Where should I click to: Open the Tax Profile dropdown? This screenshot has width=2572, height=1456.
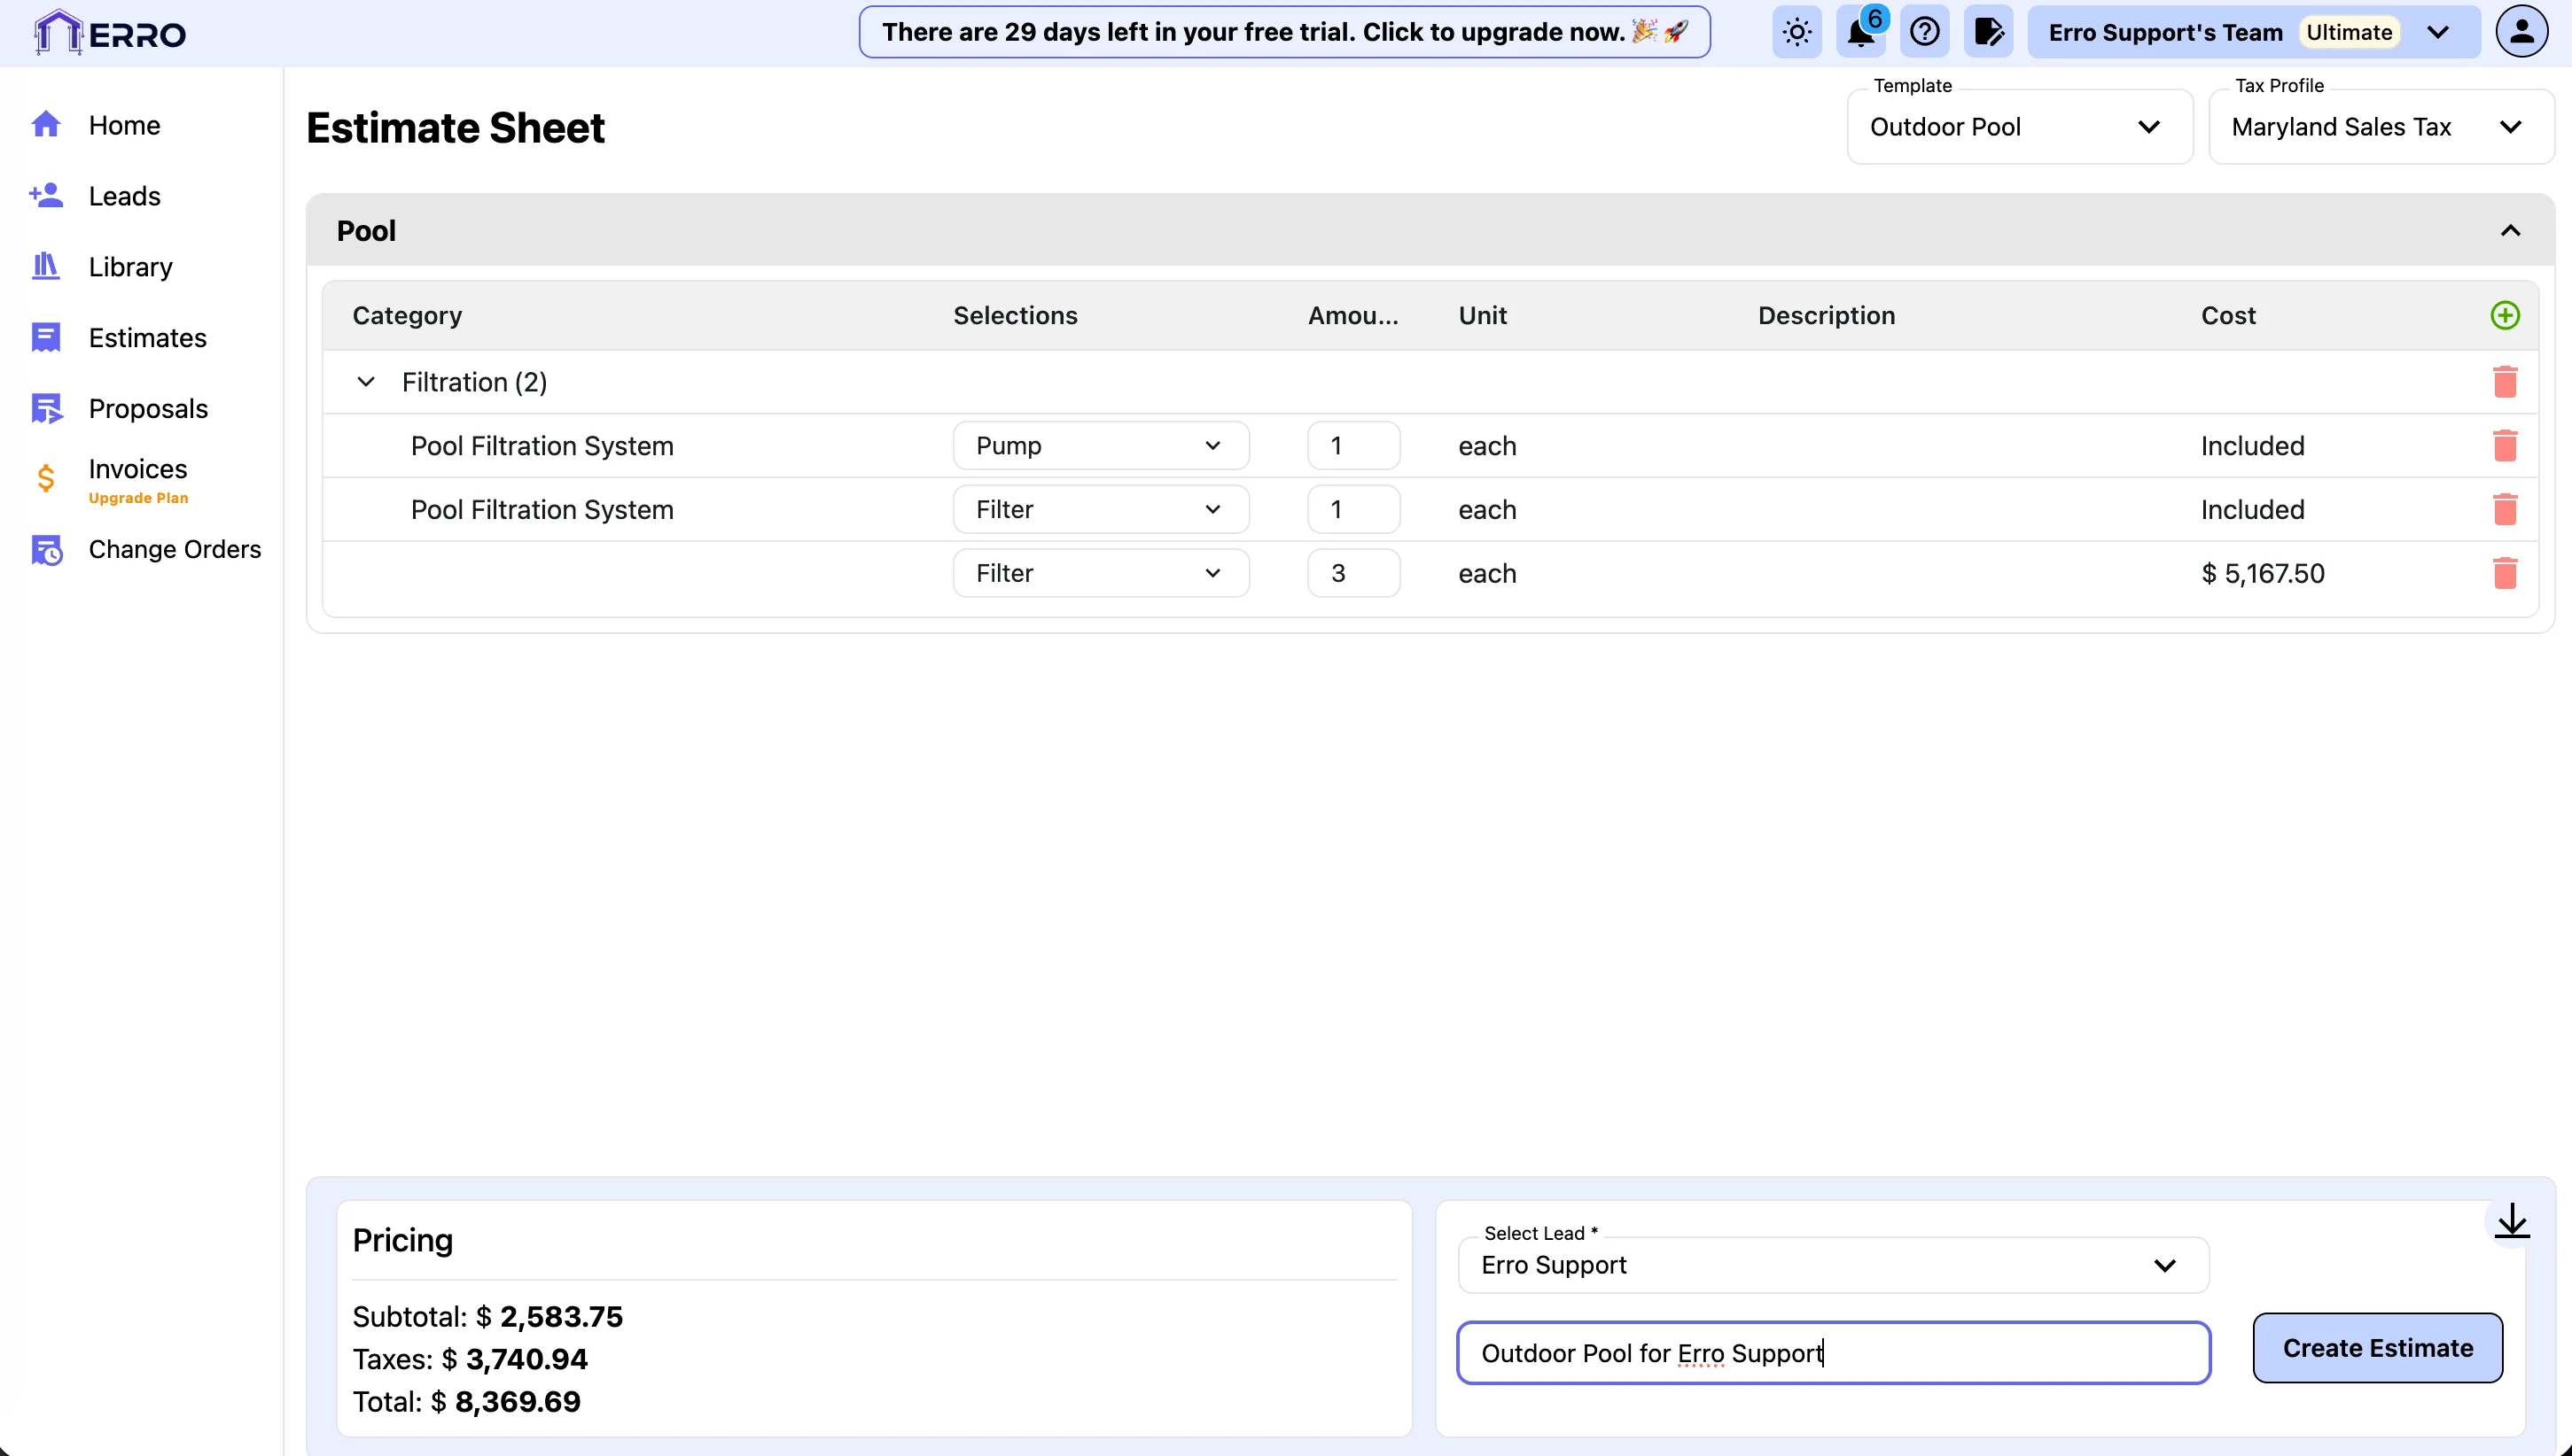click(2380, 127)
